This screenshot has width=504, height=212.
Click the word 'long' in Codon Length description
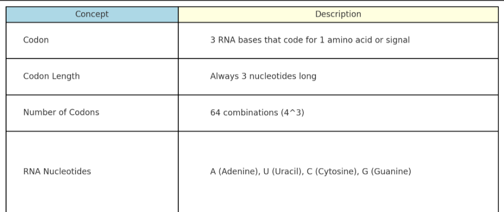pos(307,77)
